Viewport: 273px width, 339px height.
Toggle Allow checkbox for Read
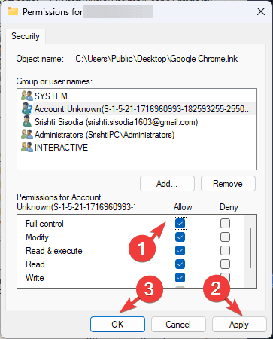click(180, 264)
